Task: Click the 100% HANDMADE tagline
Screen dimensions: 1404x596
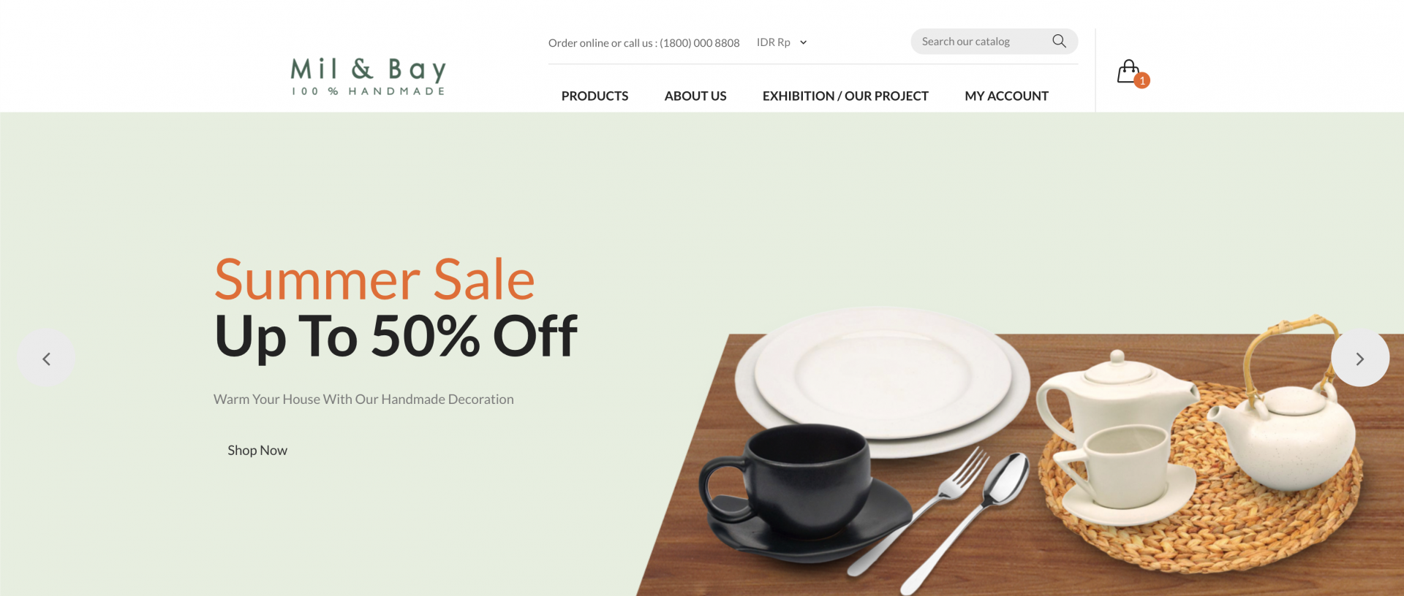Action: (x=369, y=91)
